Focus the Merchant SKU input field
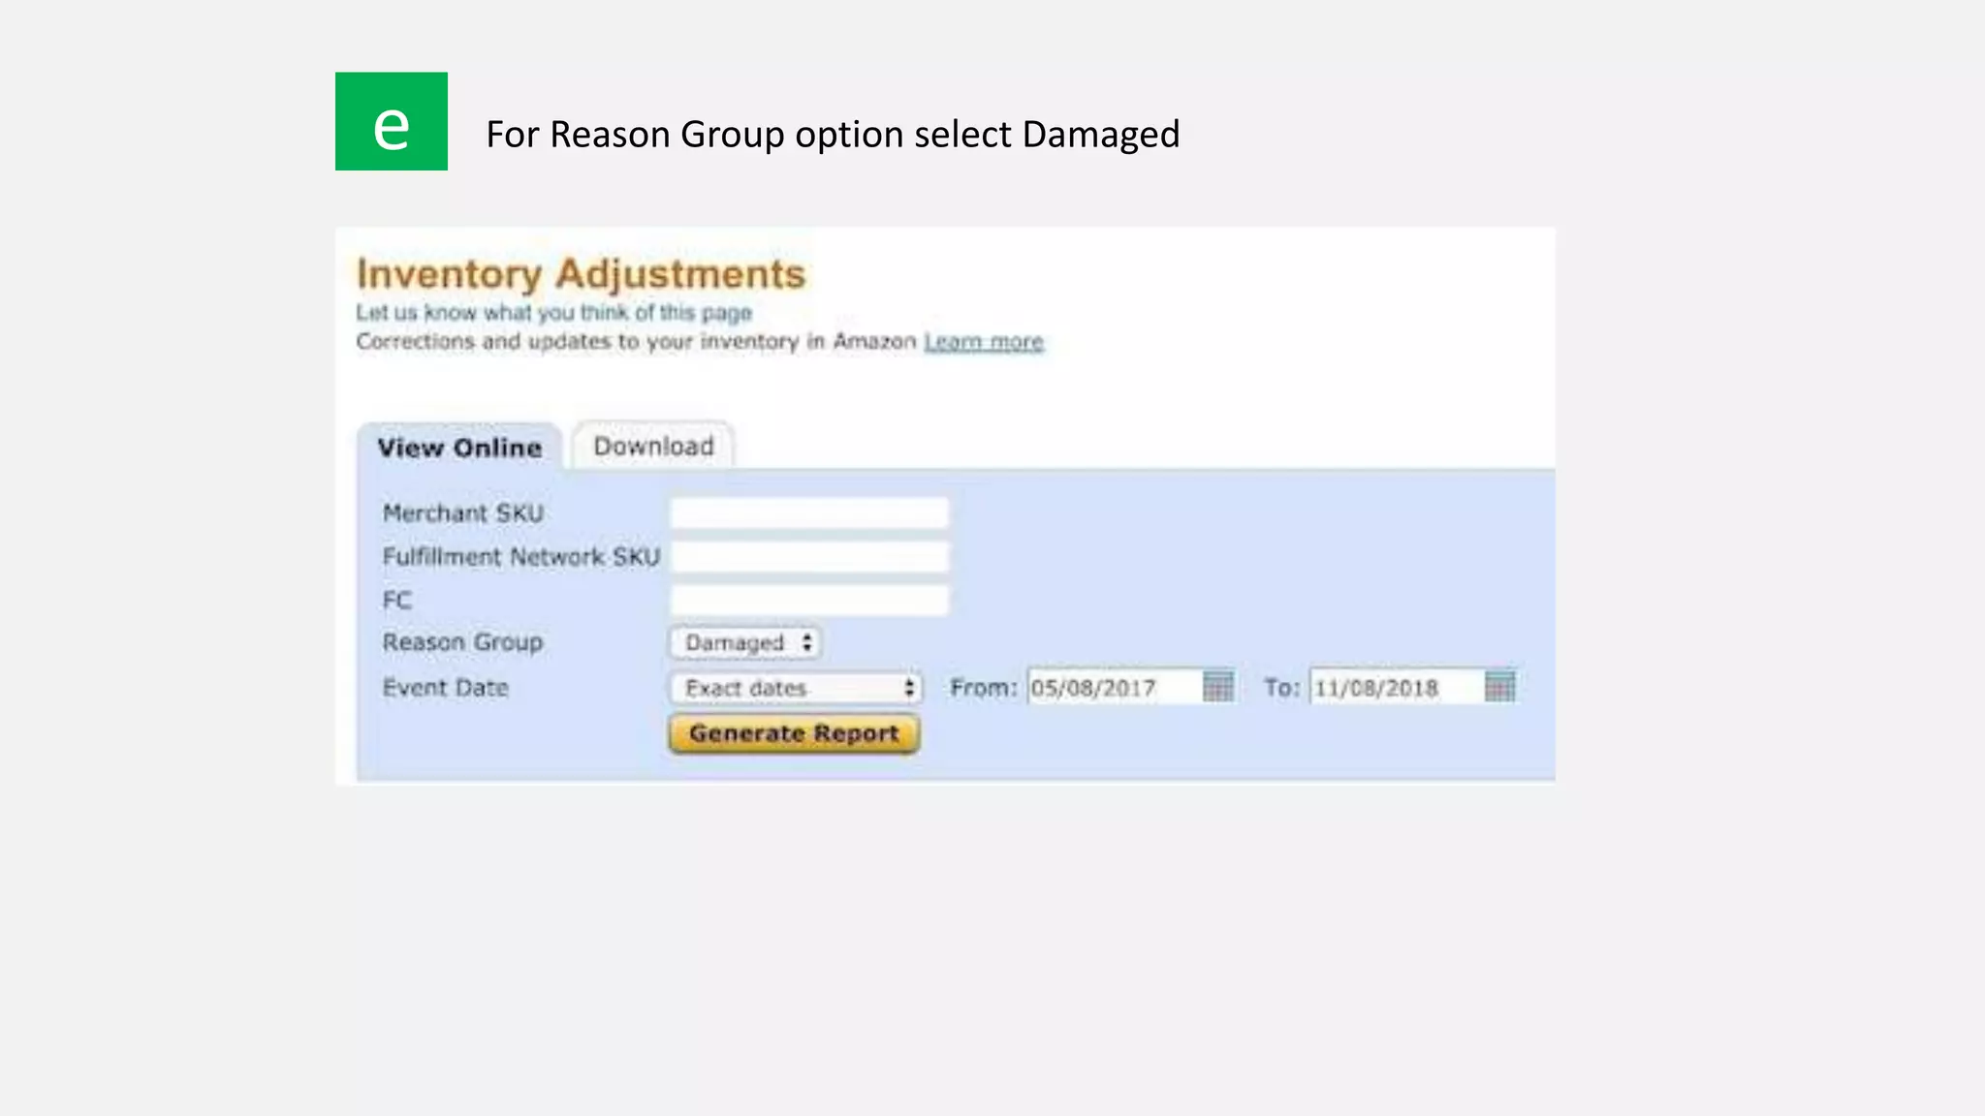 809,512
